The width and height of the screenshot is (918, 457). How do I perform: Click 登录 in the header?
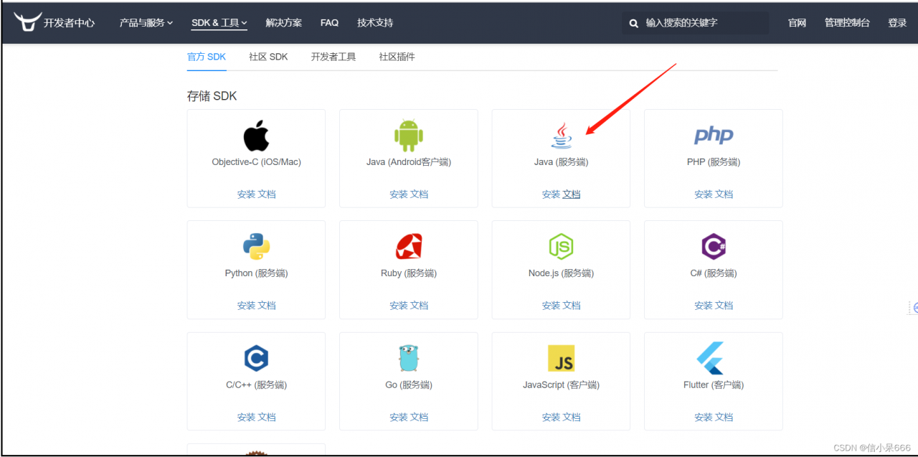[897, 23]
